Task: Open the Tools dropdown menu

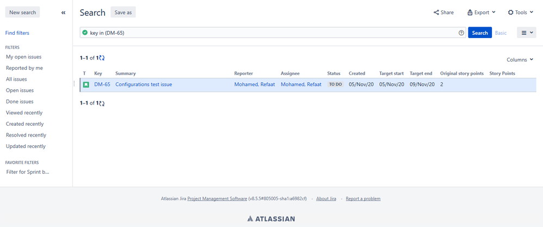Action: 520,13
